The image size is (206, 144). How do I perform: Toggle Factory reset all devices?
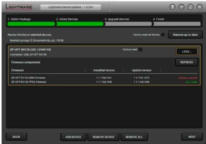click(163, 35)
